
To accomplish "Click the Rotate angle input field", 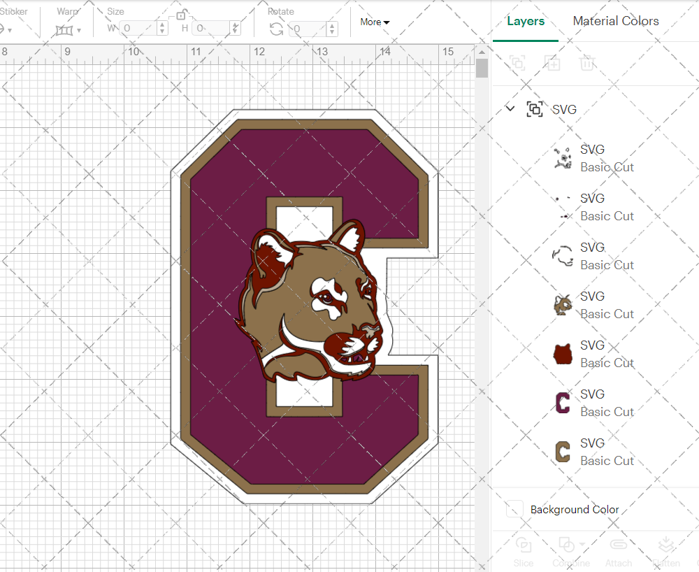I will click(308, 29).
